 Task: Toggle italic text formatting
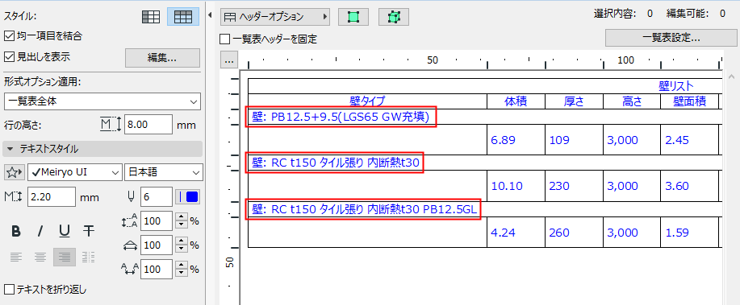coord(40,231)
